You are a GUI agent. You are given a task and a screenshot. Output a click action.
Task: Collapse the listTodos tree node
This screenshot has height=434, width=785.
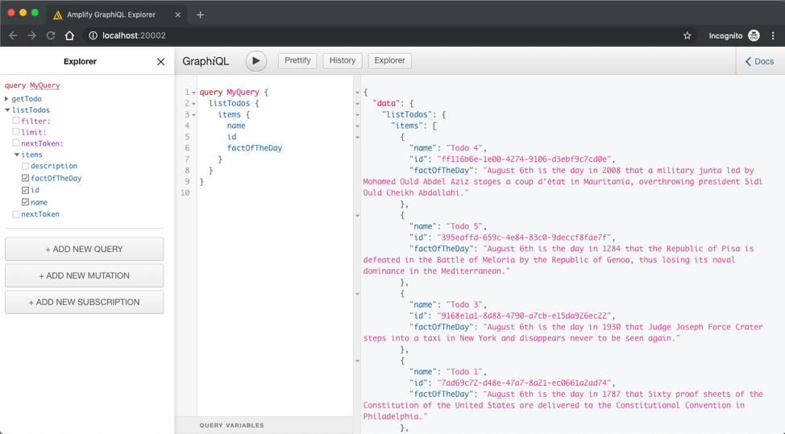[x=7, y=110]
